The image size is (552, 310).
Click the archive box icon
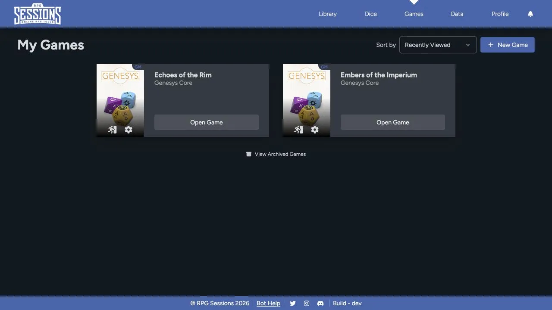(249, 154)
